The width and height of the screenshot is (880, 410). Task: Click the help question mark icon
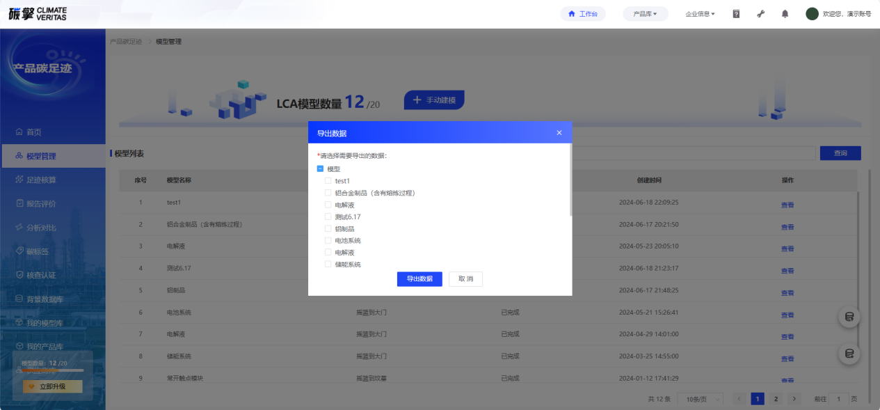tap(736, 14)
